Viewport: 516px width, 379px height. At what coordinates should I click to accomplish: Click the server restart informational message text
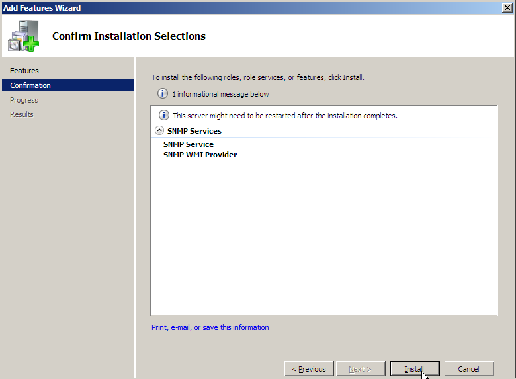pyautogui.click(x=284, y=116)
